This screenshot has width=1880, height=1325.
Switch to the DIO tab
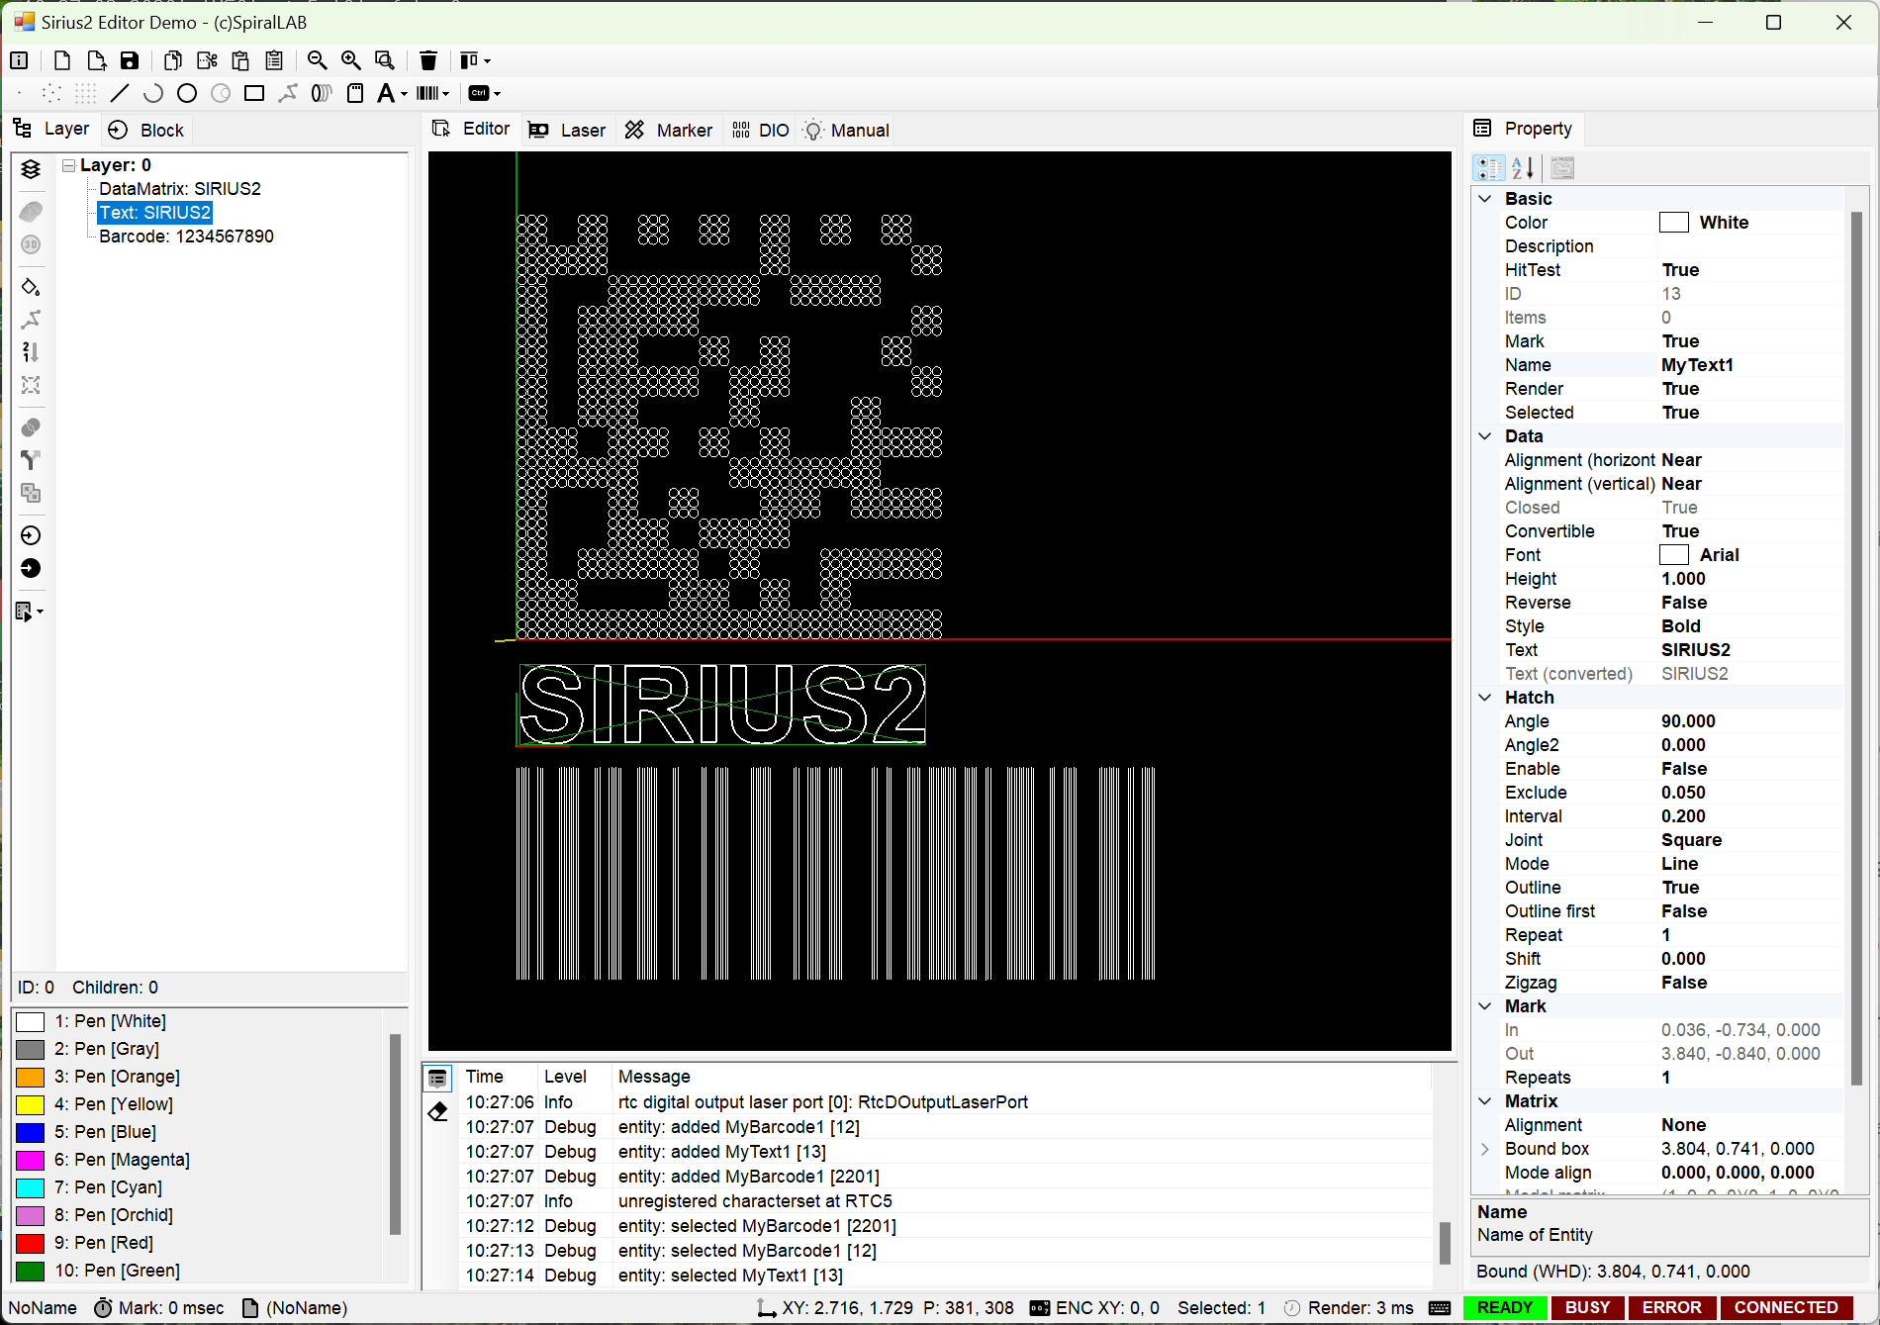pos(761,131)
